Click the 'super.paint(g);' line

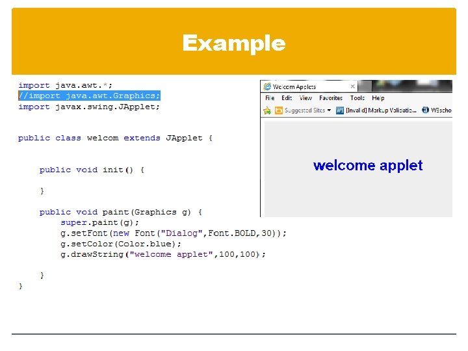pyautogui.click(x=99, y=223)
